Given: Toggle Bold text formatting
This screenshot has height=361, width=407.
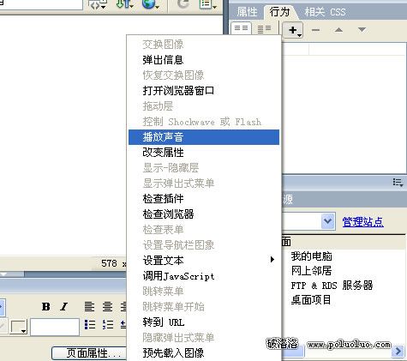Looking at the screenshot, I should [46, 307].
